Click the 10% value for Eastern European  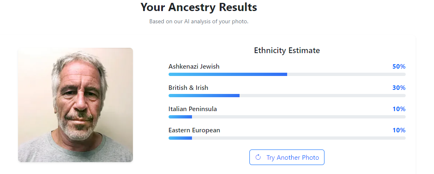[x=399, y=130]
